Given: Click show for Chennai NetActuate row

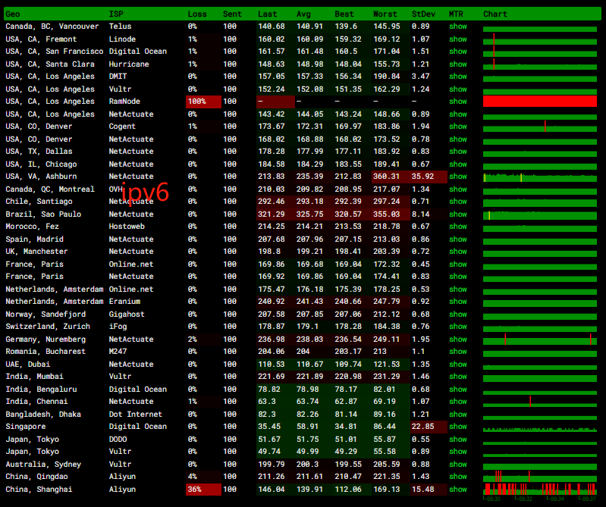Looking at the screenshot, I should click(x=458, y=402).
